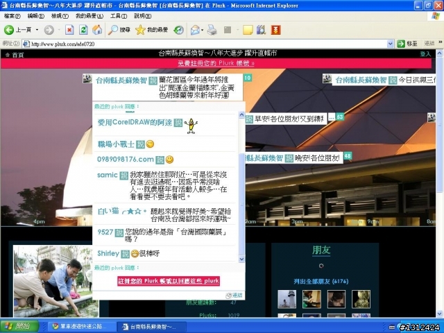
Task: Open the Mail envelope toolbar icon
Action: pos(195,30)
